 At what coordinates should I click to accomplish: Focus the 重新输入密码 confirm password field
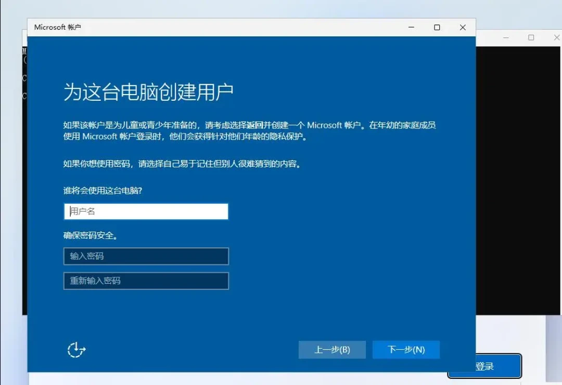pyautogui.click(x=146, y=281)
